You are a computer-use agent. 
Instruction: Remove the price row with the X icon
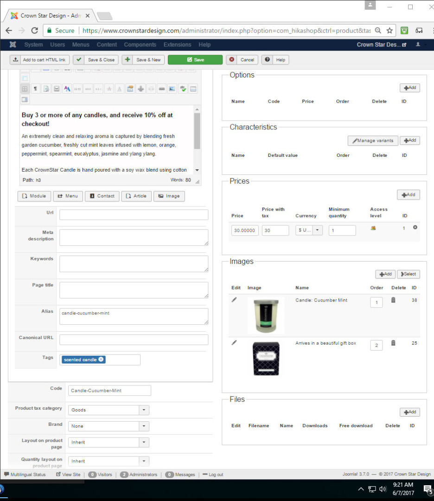415,227
